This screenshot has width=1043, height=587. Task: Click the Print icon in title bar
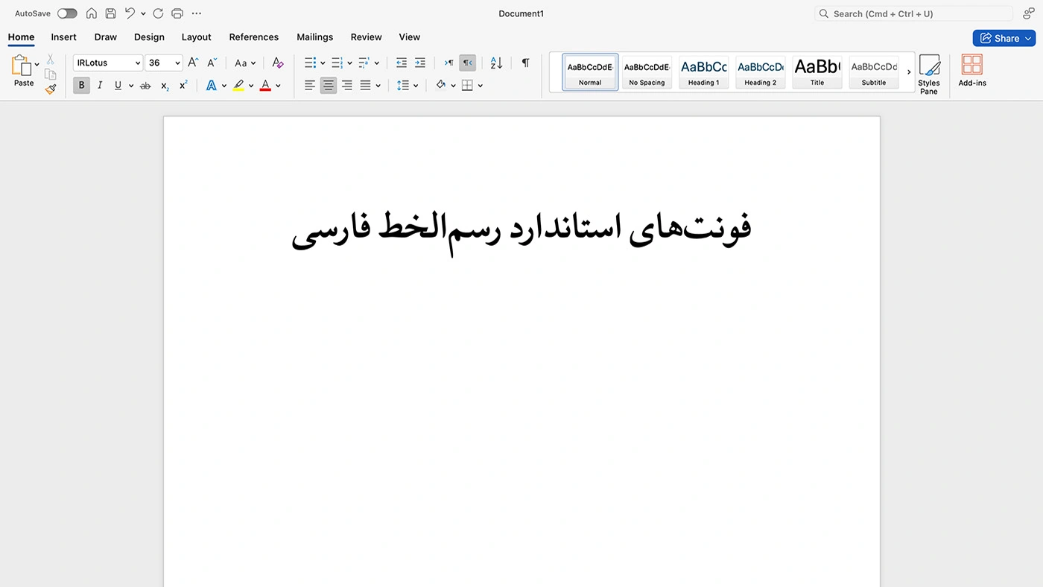[x=177, y=13]
